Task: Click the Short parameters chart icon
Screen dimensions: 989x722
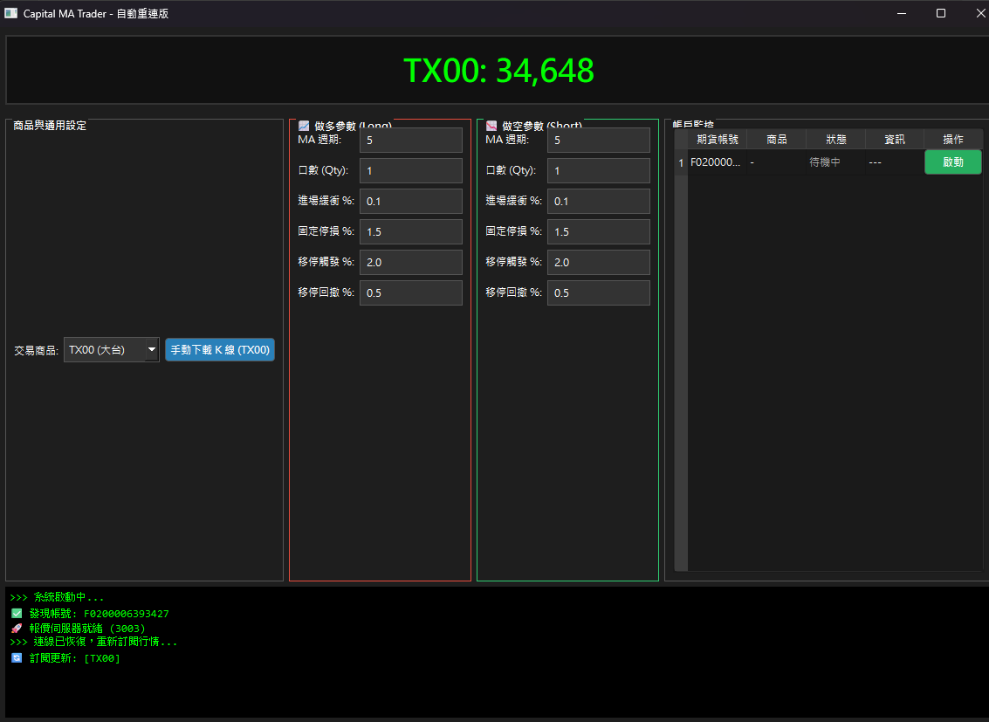Action: (x=491, y=126)
